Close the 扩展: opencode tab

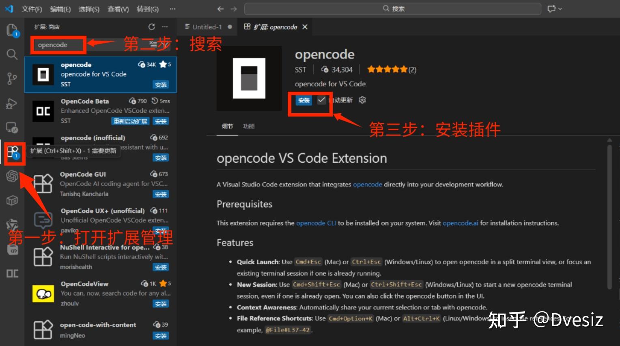[305, 27]
